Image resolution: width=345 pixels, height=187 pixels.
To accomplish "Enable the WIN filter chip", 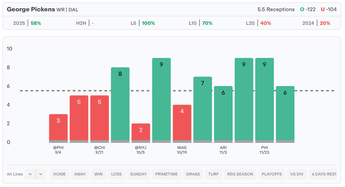I will [x=98, y=174].
